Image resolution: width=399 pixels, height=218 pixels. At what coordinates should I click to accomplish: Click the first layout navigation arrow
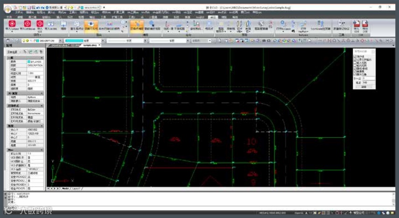point(49,189)
